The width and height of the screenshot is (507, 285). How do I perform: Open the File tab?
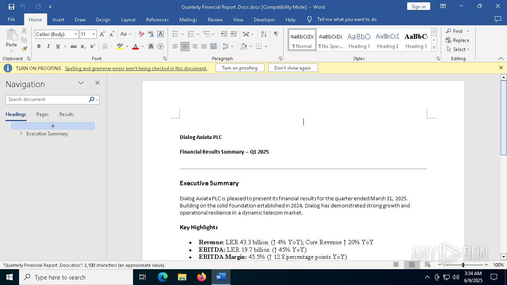[x=11, y=19]
